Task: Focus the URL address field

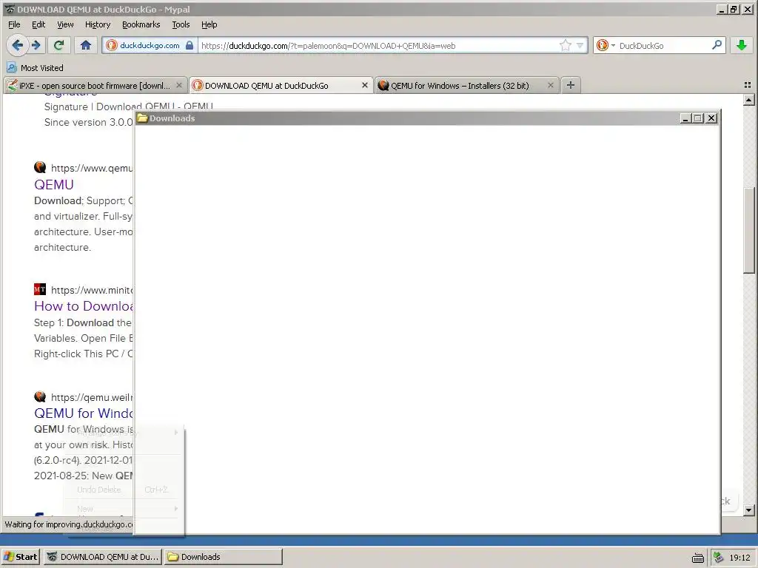Action: (x=377, y=45)
